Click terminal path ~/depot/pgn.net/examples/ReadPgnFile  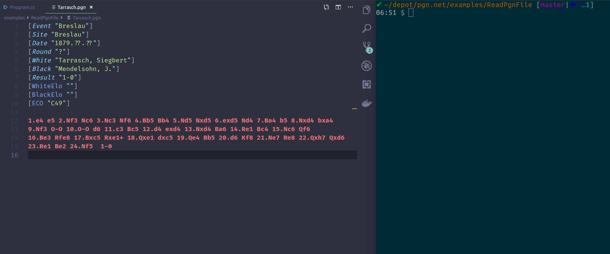pos(458,5)
